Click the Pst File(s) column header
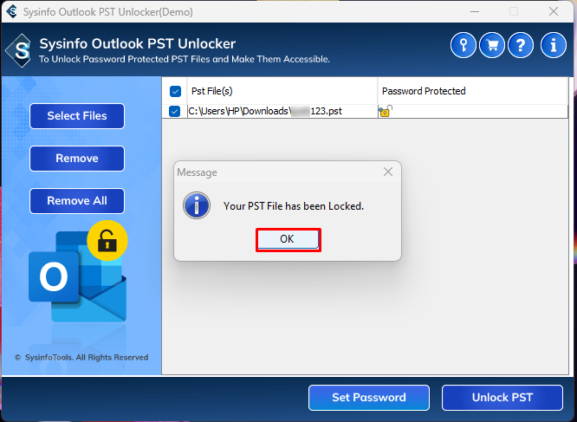Screen dimensions: 577x422 [x=212, y=91]
